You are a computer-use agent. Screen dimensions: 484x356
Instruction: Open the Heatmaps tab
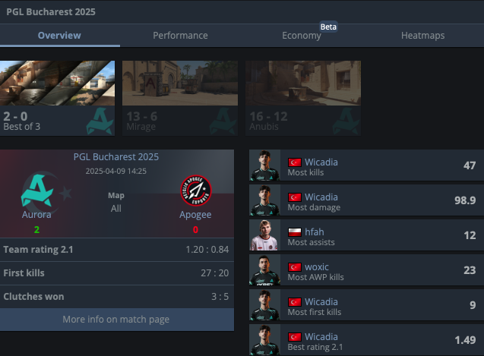click(x=423, y=36)
